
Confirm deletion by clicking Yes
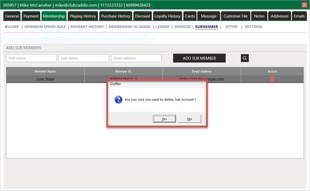tap(164, 119)
